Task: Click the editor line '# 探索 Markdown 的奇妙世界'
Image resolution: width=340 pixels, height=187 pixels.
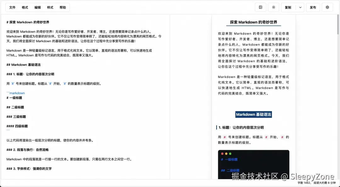Action: click(x=28, y=22)
